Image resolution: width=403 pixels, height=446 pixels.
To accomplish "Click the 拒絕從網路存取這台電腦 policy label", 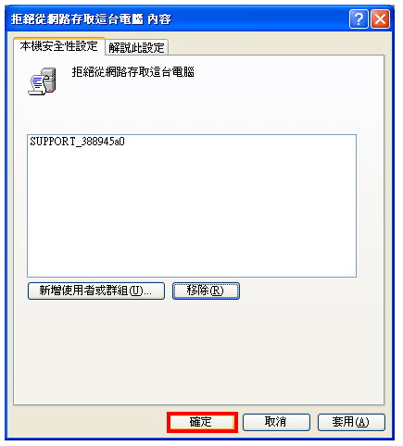I will click(132, 72).
